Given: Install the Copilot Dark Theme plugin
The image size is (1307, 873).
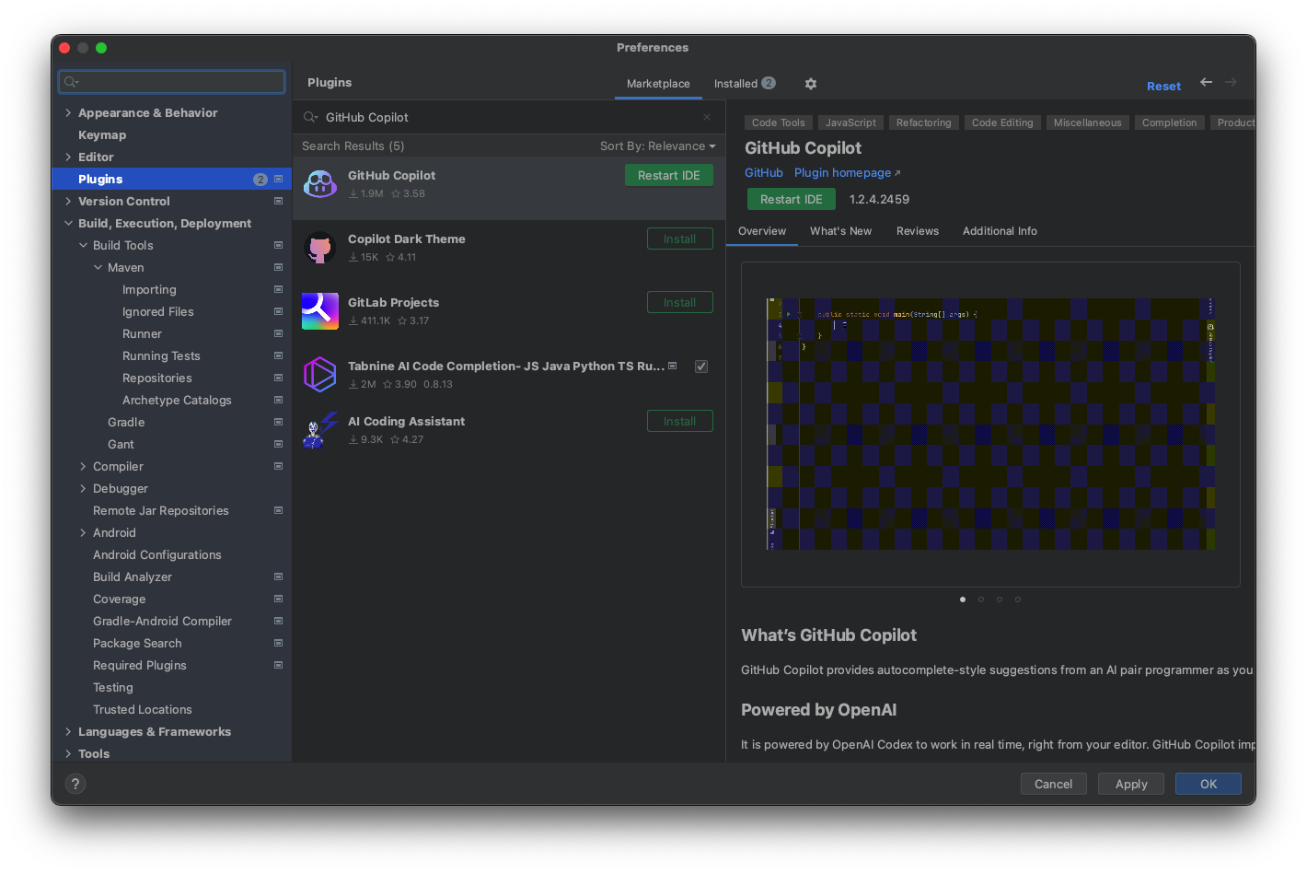Looking at the screenshot, I should coord(679,239).
